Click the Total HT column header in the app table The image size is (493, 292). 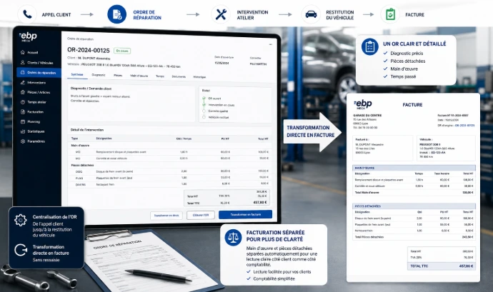[263, 139]
